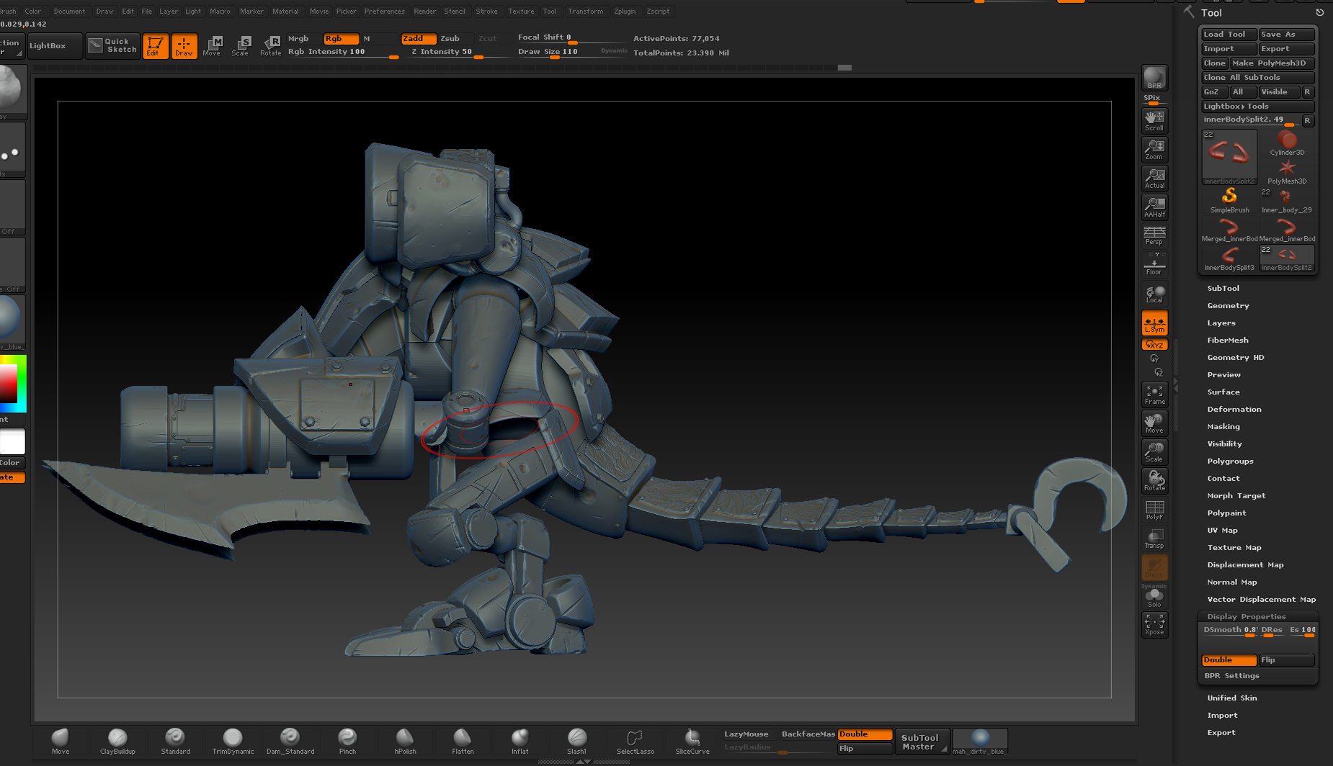Viewport: 1333px width, 766px height.
Task: Expand the Geometry subpalette
Action: tap(1229, 306)
